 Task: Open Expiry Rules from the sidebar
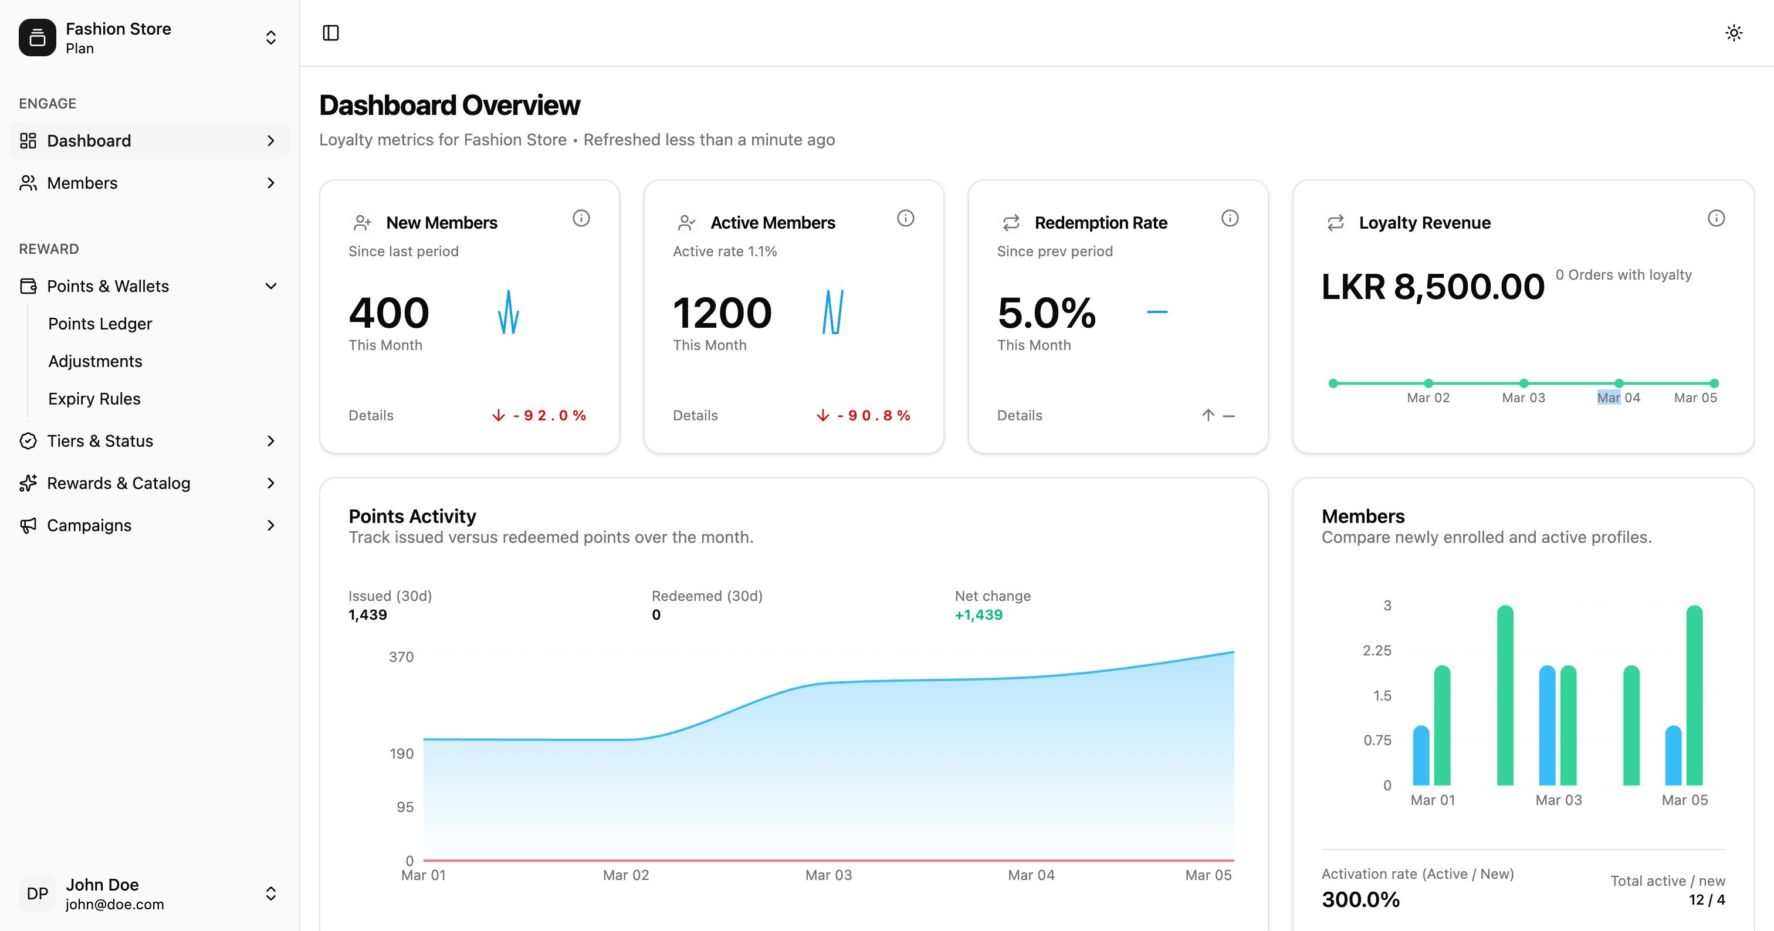coord(94,399)
